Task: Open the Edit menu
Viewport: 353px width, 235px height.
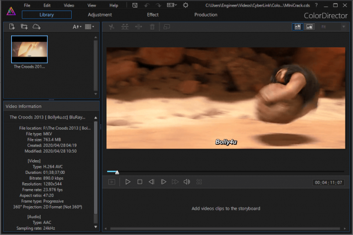Action: [x=47, y=5]
